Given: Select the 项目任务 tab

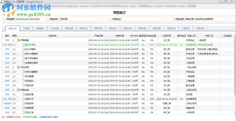Looking at the screenshot, I should point(13,28).
